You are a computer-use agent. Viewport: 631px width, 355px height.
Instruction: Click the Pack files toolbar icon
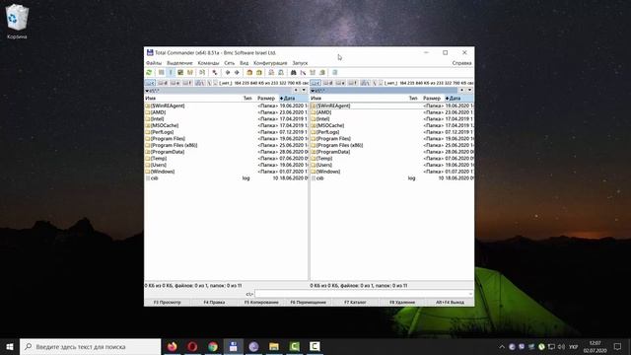pos(249,72)
